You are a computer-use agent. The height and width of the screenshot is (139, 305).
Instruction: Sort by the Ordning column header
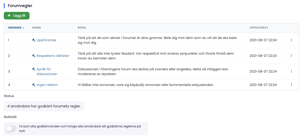pos(15,28)
